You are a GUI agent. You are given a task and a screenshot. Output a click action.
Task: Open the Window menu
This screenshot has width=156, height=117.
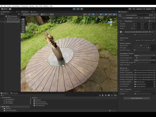46,6
